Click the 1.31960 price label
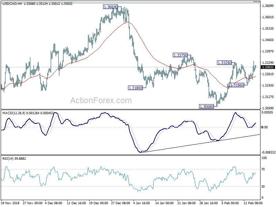Viewport: 276px width, 207px height. 237,85
